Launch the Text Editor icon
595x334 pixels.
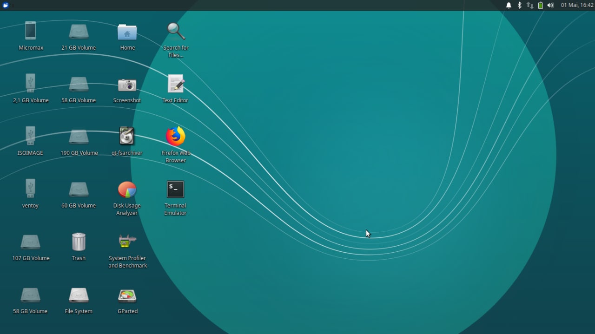point(176,84)
